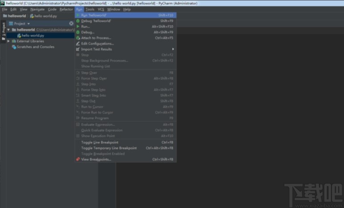
Task: Open the Refactor menu
Action: [66, 9]
